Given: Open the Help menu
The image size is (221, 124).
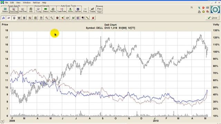Looking at the screenshot, I should pyautogui.click(x=44, y=2).
